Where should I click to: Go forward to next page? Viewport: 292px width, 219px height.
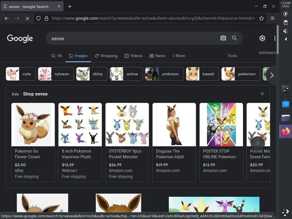pos(17,18)
